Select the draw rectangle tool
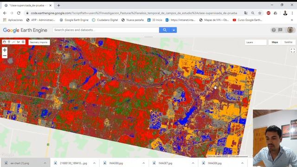Viewport: 297px width, 167px height. click(23, 42)
